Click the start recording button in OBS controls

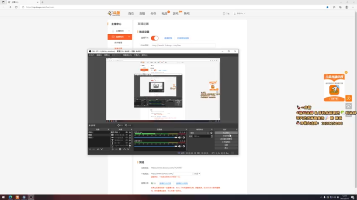(x=226, y=136)
